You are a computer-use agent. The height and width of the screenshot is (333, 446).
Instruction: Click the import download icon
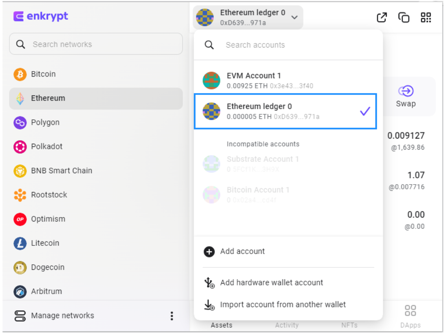(209, 305)
